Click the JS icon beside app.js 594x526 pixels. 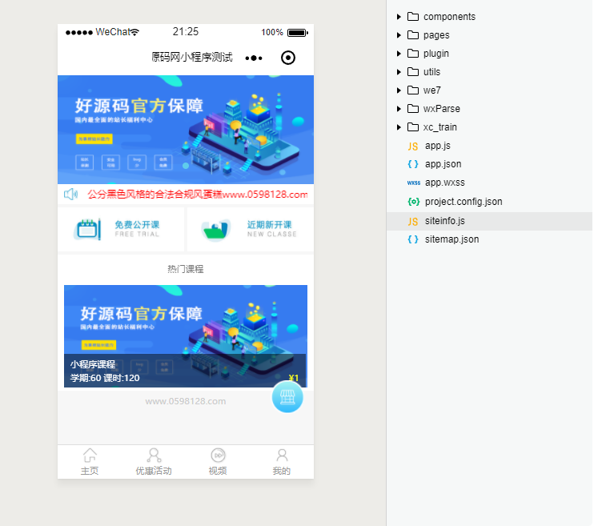point(413,147)
